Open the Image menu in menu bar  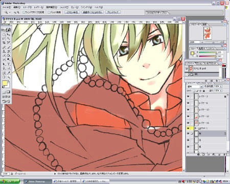[x=27, y=7]
